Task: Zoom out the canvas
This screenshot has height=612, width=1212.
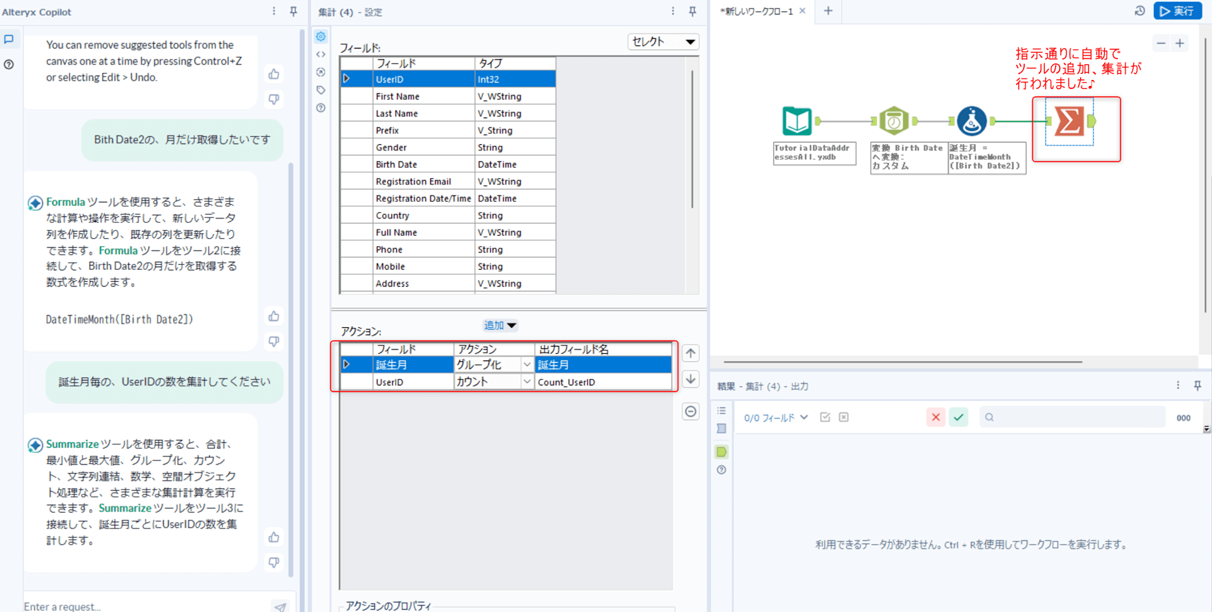Action: pyautogui.click(x=1161, y=43)
